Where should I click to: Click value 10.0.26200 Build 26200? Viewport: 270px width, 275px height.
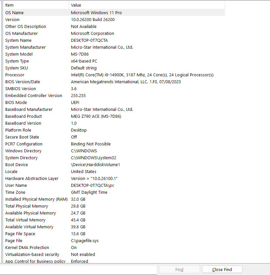[93, 19]
